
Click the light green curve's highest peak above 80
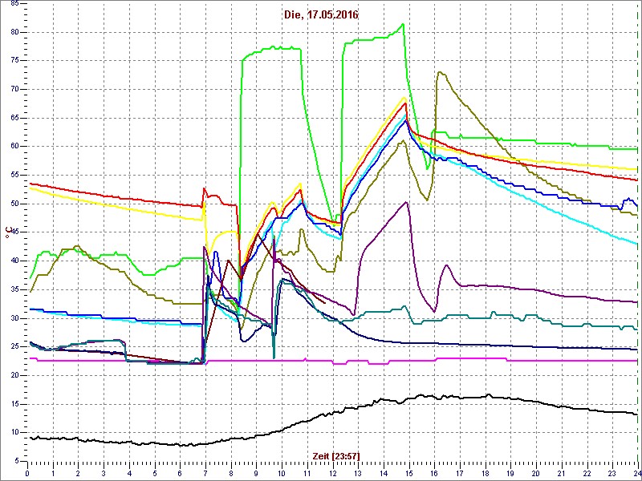coord(404,24)
